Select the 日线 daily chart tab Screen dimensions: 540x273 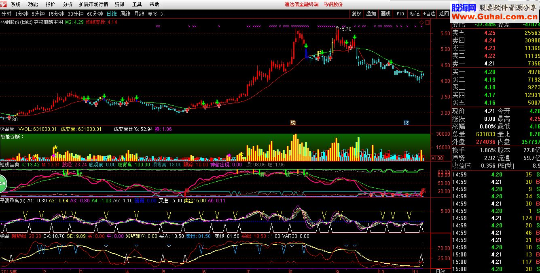point(112,14)
